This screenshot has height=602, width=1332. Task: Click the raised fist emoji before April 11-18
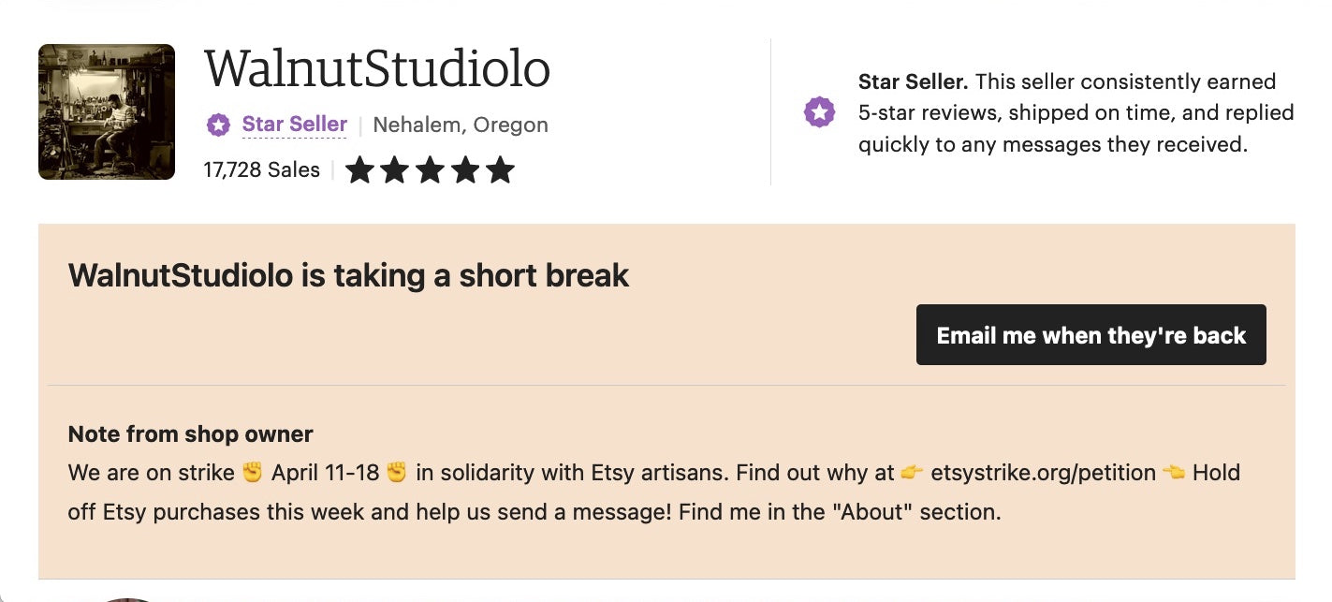point(253,472)
